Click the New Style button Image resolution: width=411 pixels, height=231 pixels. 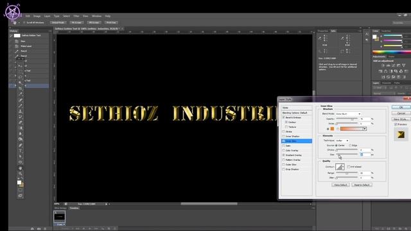[401, 119]
